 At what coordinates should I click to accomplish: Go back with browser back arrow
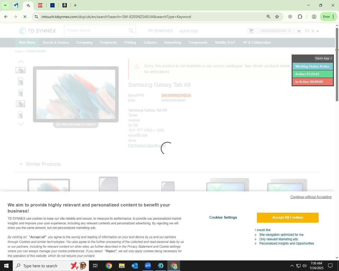click(6, 17)
